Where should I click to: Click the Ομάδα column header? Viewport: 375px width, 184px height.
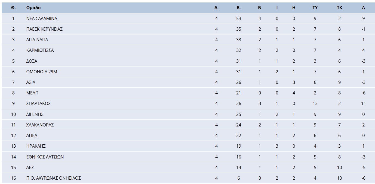point(33,8)
